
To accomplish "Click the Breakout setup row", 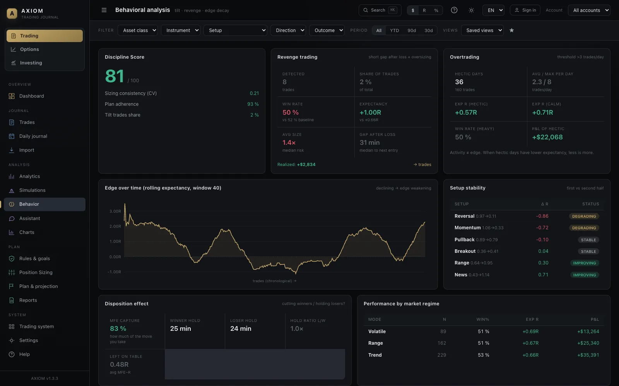I will [x=527, y=251].
